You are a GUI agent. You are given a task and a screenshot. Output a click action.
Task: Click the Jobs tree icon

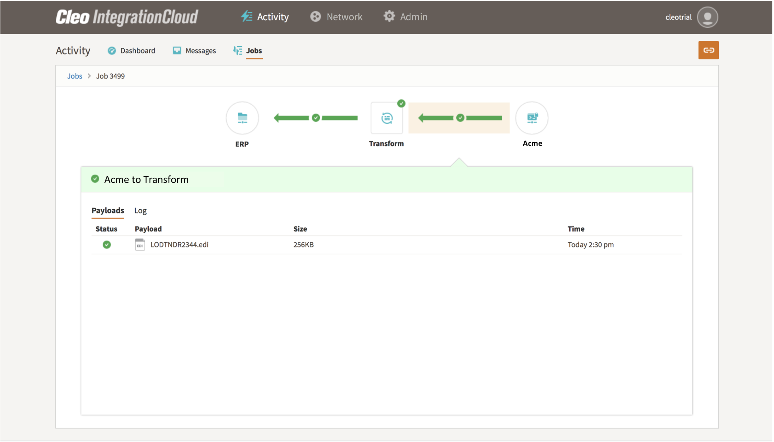click(x=237, y=51)
